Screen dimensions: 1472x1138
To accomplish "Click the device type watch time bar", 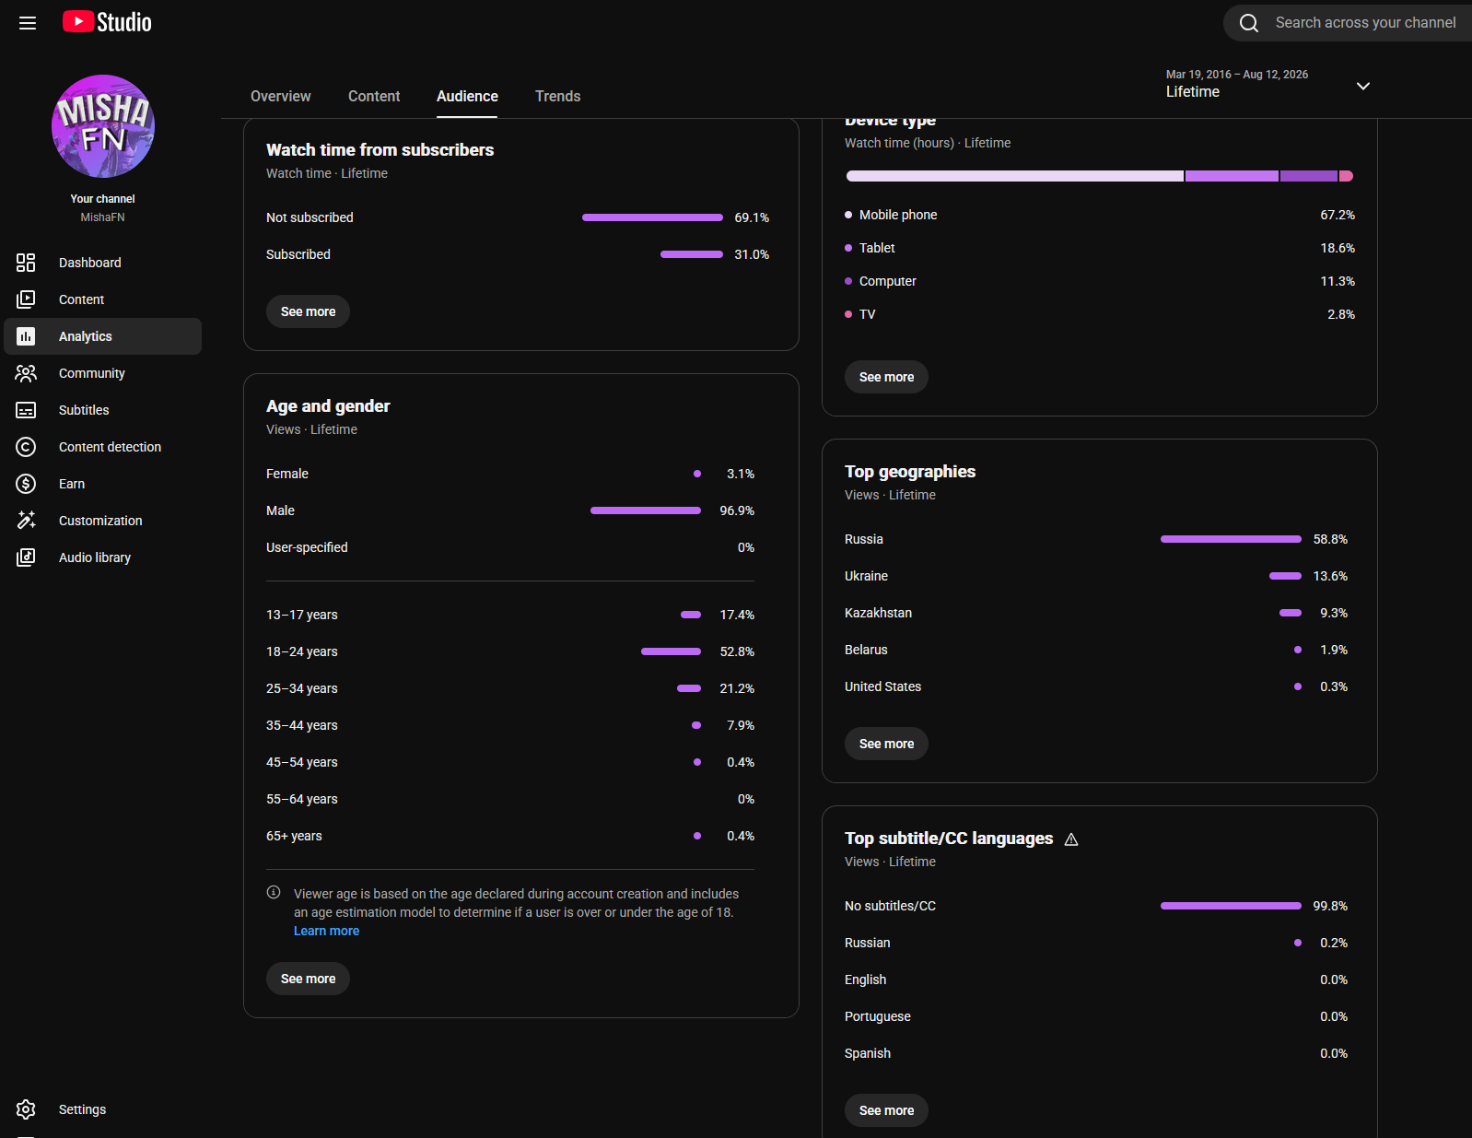I will click(1100, 176).
